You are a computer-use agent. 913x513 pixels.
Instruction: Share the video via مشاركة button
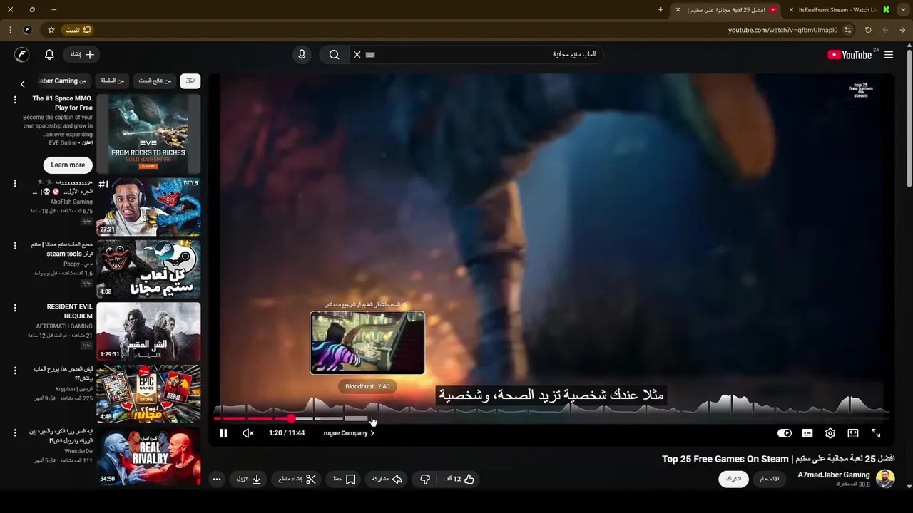388,480
